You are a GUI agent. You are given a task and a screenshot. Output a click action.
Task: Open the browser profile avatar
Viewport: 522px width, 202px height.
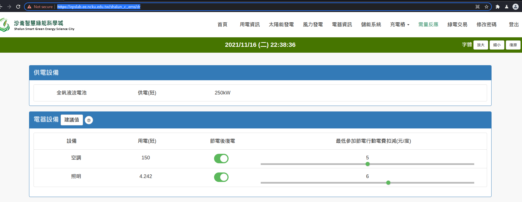coord(516,7)
